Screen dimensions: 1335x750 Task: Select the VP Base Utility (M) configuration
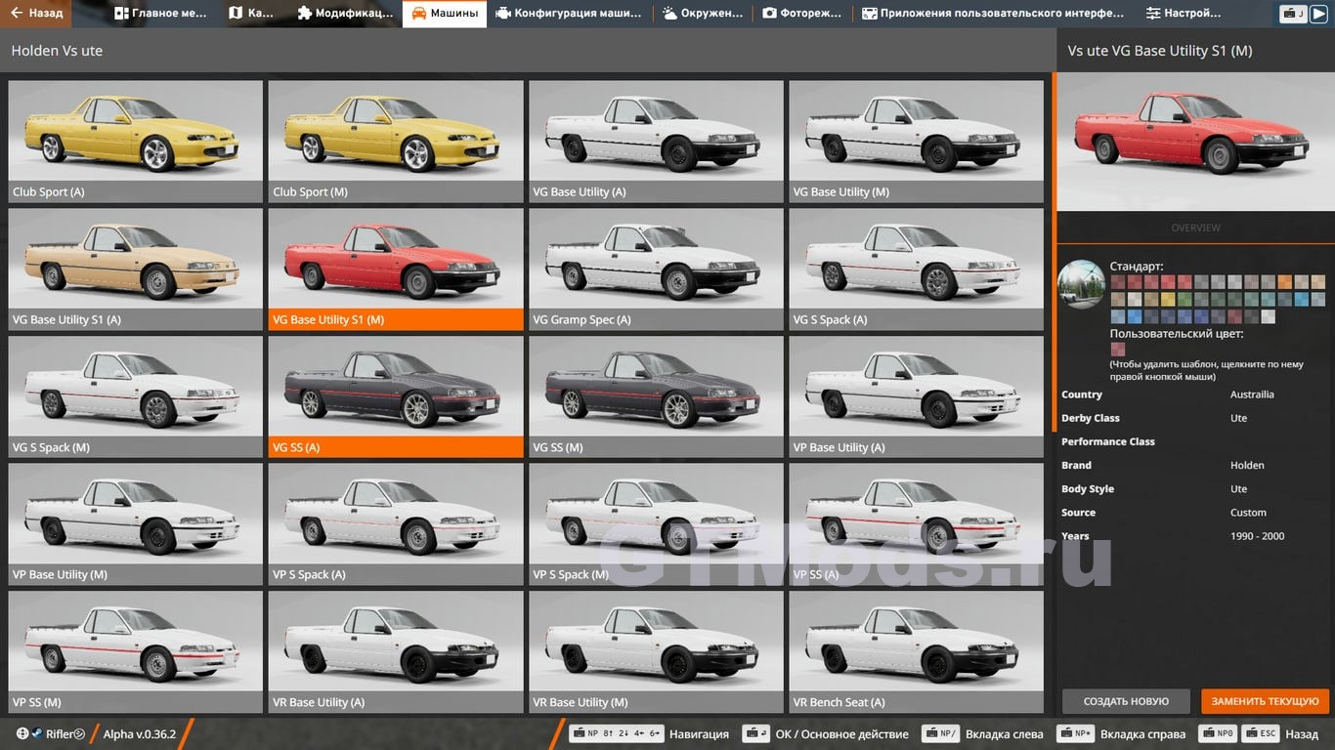click(136, 524)
